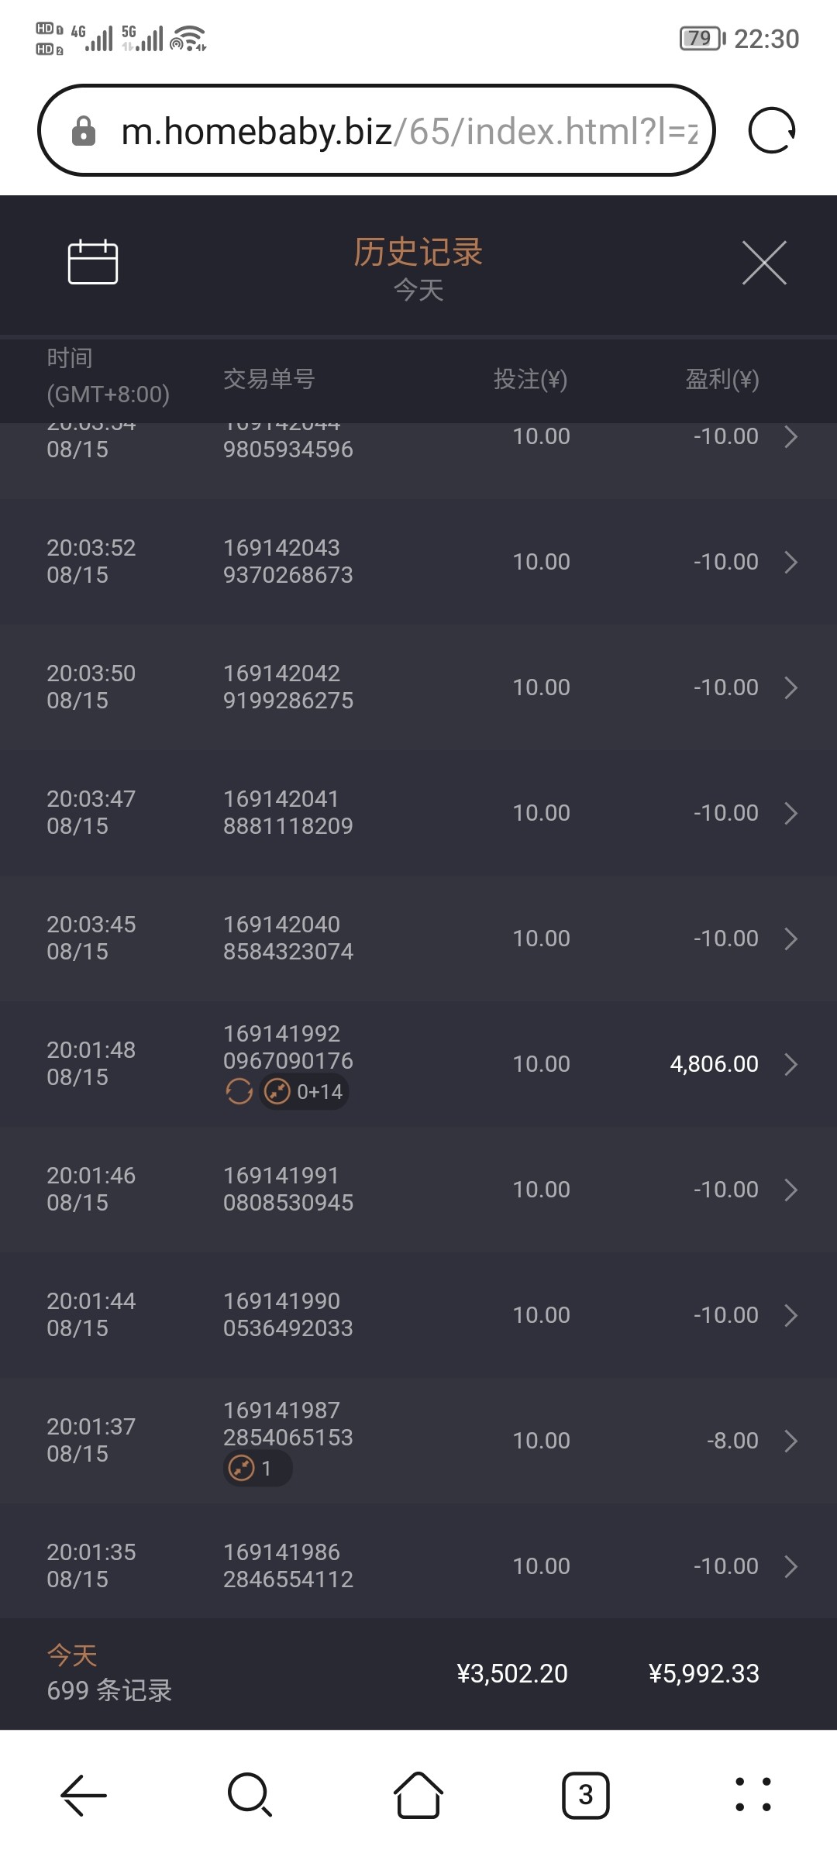Screen dimensions: 837x1860
Task: Tap the lock icon in the address bar
Action: pos(84,131)
